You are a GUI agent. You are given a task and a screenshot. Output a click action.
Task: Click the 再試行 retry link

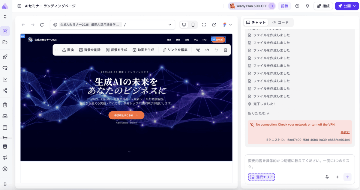pyautogui.click(x=345, y=132)
